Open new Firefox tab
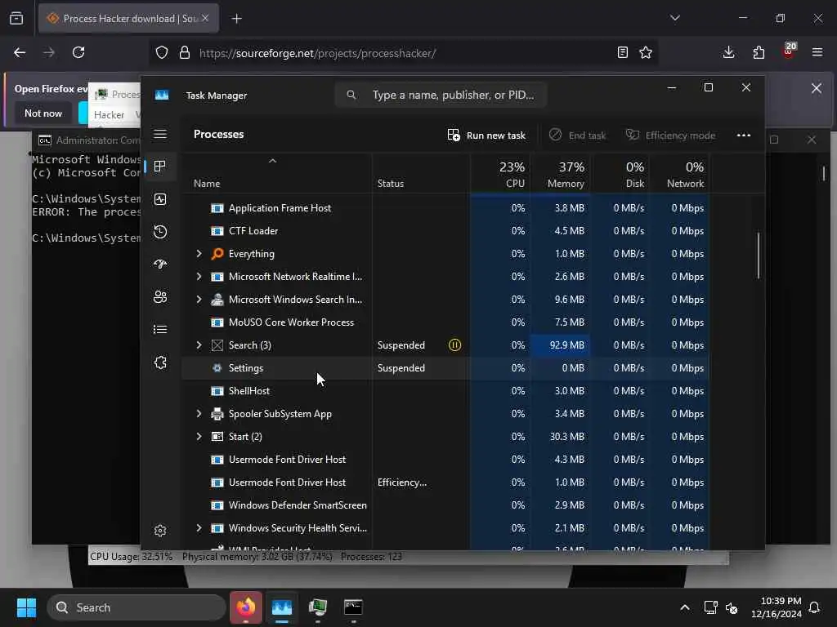The width and height of the screenshot is (837, 627). point(237,19)
